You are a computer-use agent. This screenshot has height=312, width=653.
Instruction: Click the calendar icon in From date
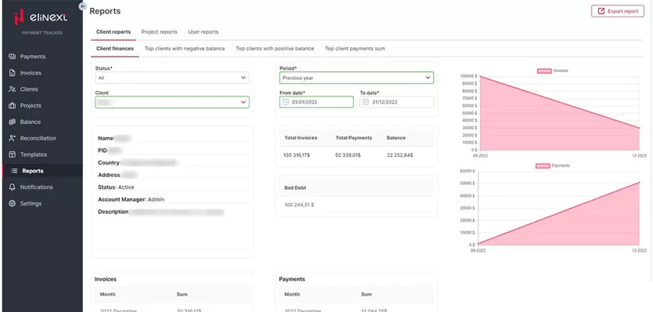coord(286,102)
